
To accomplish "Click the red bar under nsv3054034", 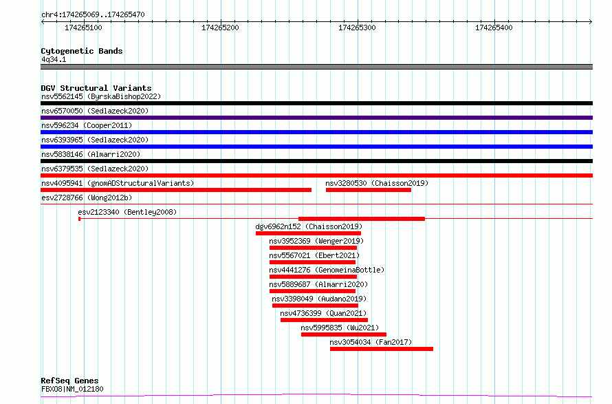I will pos(382,349).
